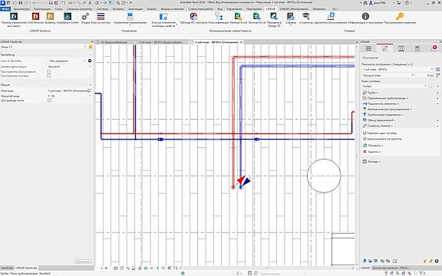Click the Delete button with red cross
The height and width of the screenshot is (276, 442).
(x=371, y=152)
